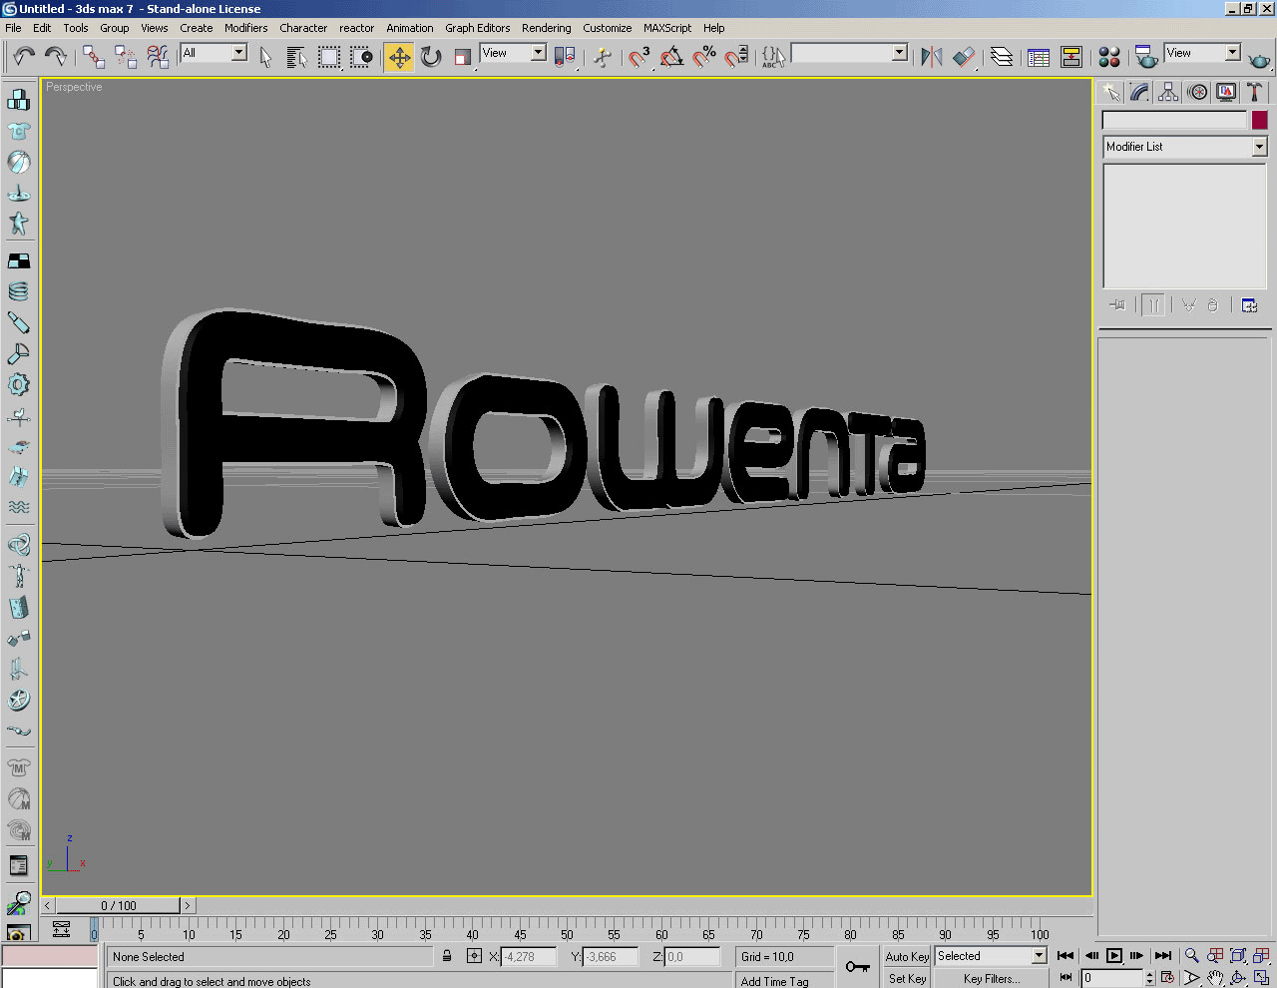Click the Undo arrow icon
This screenshot has width=1277, height=988.
(x=23, y=57)
